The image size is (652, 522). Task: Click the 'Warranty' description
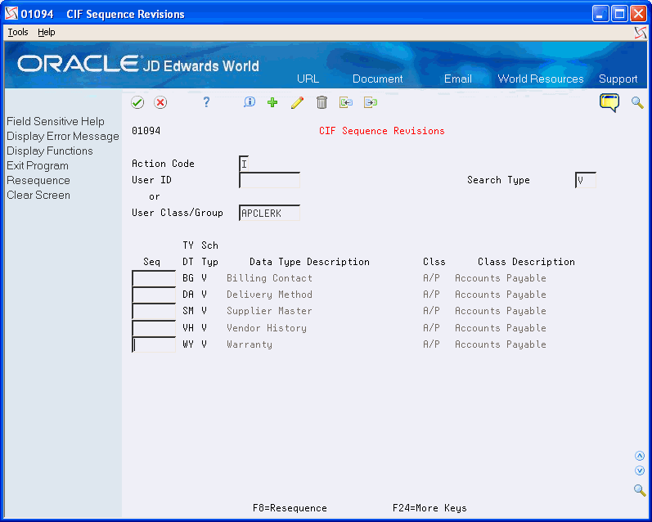coord(250,344)
